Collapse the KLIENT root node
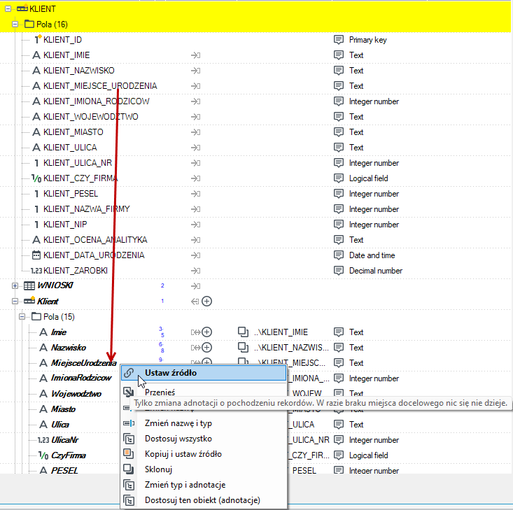This screenshot has height=510, width=513. [x=8, y=9]
